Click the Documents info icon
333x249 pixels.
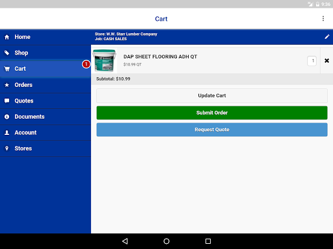click(7, 117)
